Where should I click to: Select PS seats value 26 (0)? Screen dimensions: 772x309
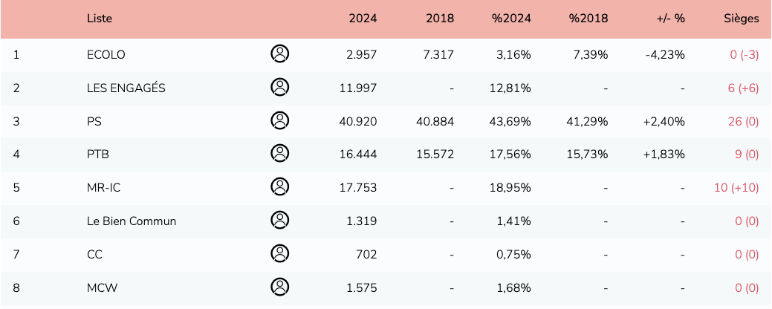tap(743, 121)
